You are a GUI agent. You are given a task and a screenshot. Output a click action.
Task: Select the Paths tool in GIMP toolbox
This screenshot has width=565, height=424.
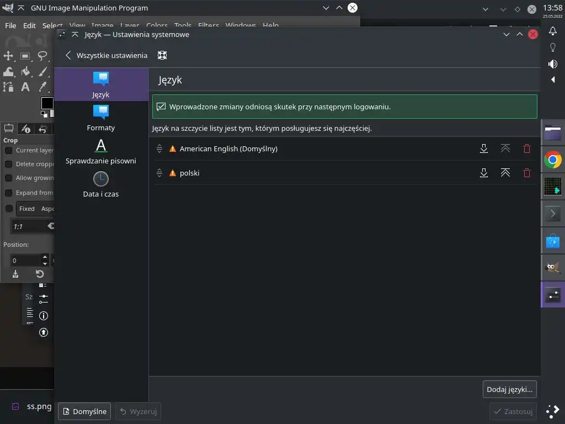point(8,87)
